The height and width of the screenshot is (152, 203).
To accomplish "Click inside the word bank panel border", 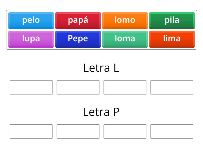I will pyautogui.click(x=101, y=29).
